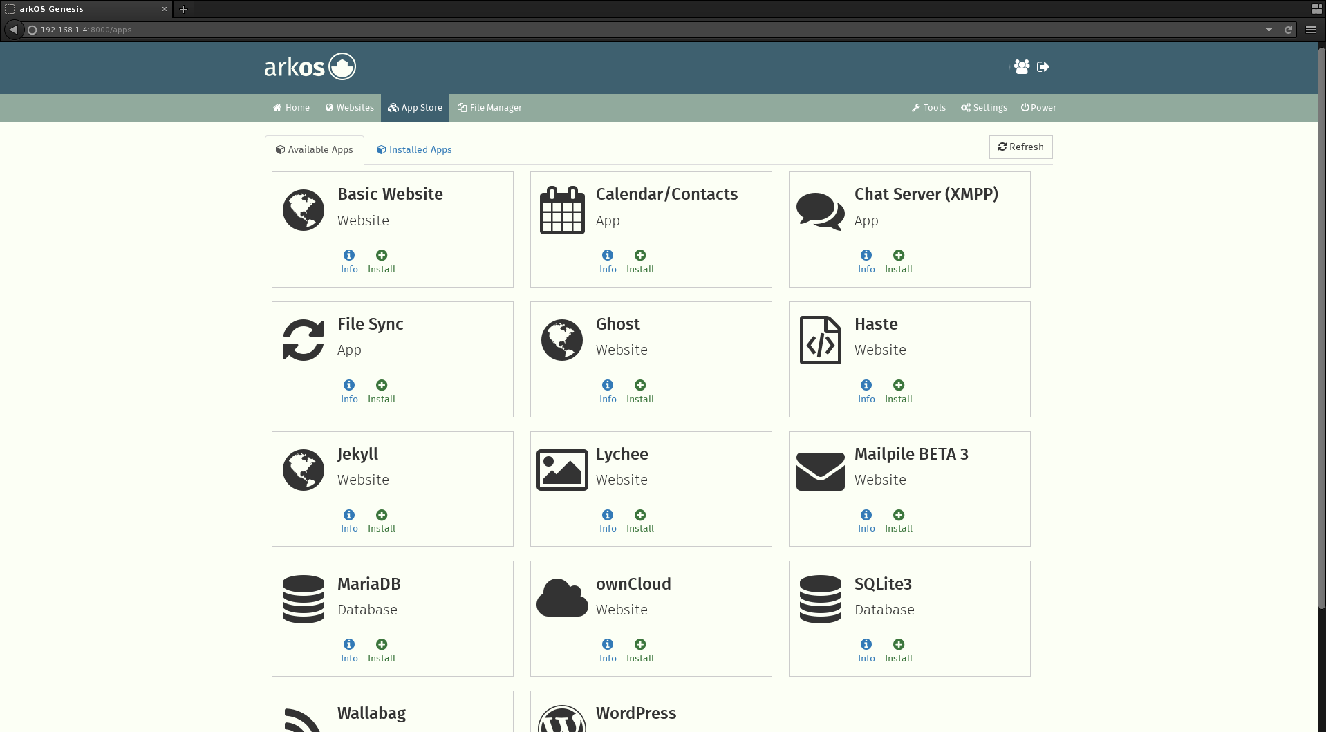Show Info for Lychee
The width and height of the screenshot is (1326, 732).
608,521
